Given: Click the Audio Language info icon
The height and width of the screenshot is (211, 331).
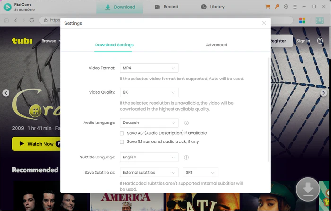Looking at the screenshot, I should click(186, 123).
